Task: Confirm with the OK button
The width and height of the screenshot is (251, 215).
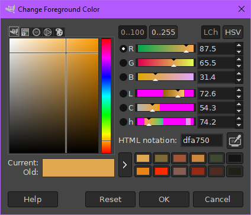Action: 164,199
